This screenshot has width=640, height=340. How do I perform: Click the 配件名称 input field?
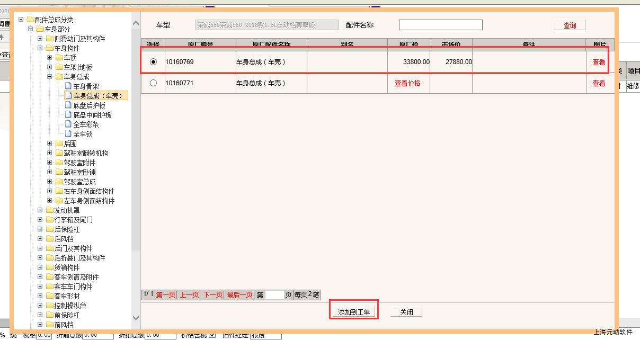(x=440, y=25)
